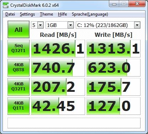Screen dimensions: 148x134
Task: Open the Sprache(Language) menu
Action: point(90,14)
